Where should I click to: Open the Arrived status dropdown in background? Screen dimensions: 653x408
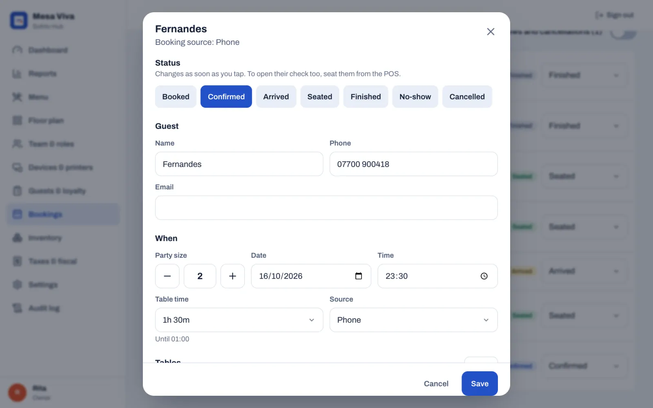[584, 271]
